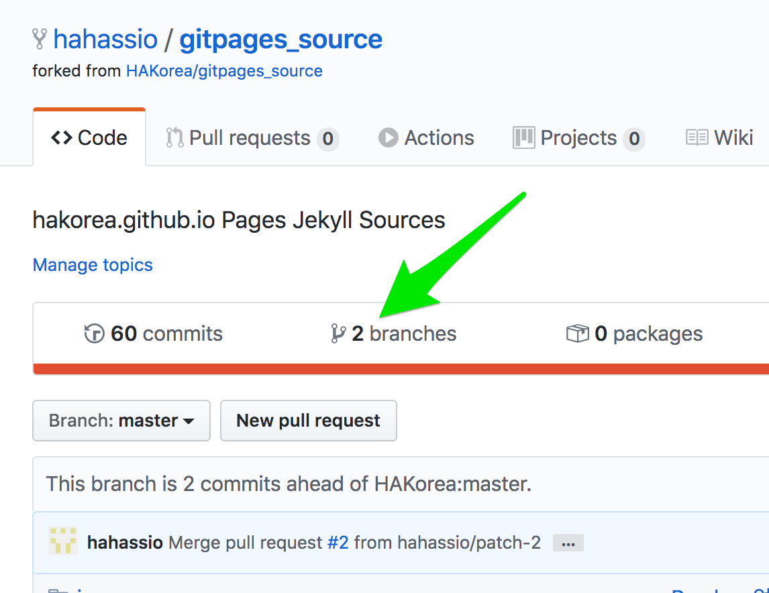Open the Wiki tab
The width and height of the screenshot is (769, 593).
point(719,138)
